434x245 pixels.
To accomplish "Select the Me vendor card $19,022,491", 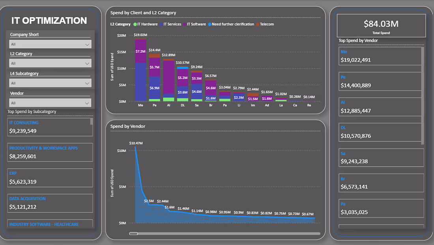I will point(380,56).
